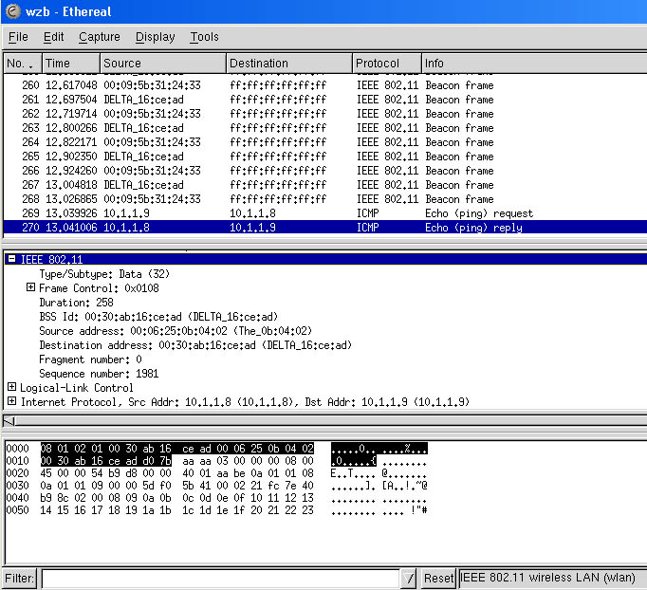This screenshot has height=590, width=647.
Task: Select the Sequence number: 1981 line
Action: click(99, 374)
